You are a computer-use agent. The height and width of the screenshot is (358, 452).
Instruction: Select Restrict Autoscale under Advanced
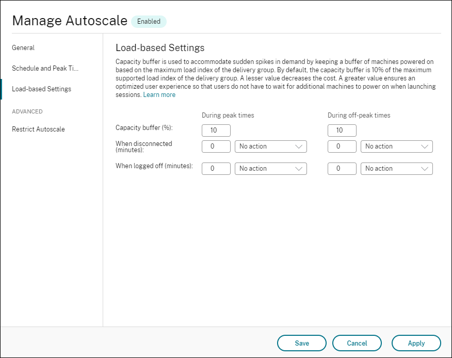38,129
